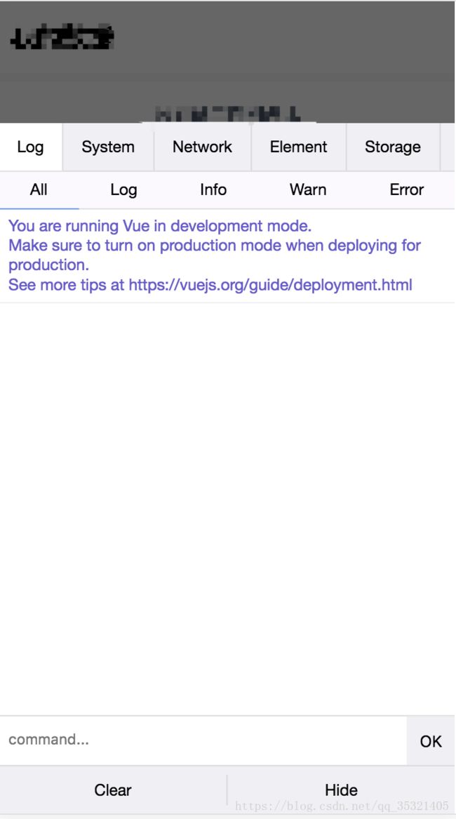The image size is (456, 819).
Task: Click the blog.csdn.net watermark link
Action: pos(342,806)
